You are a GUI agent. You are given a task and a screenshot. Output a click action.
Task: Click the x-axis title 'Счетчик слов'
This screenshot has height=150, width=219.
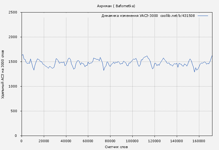(116, 147)
